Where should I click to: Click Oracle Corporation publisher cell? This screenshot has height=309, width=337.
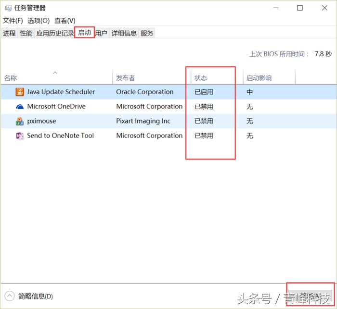[x=145, y=92]
